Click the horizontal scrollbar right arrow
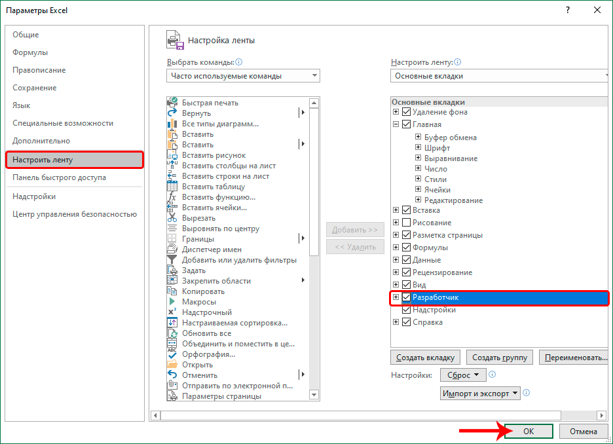613x444 pixels. (x=602, y=415)
